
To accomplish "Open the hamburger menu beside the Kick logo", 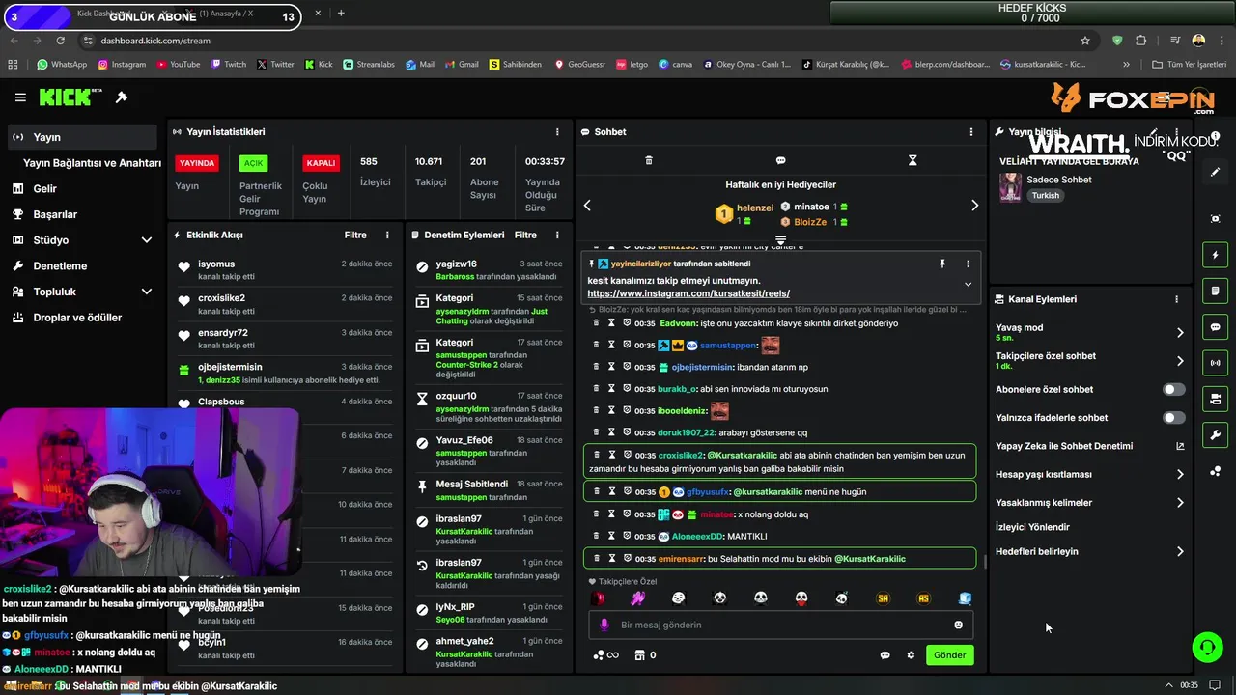I will (20, 97).
